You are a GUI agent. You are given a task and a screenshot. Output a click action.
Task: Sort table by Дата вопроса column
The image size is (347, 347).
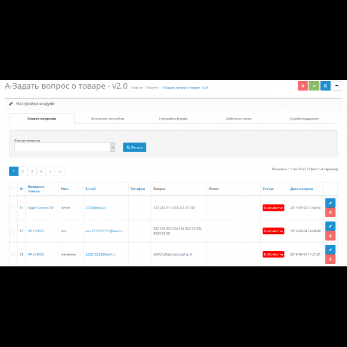point(302,188)
